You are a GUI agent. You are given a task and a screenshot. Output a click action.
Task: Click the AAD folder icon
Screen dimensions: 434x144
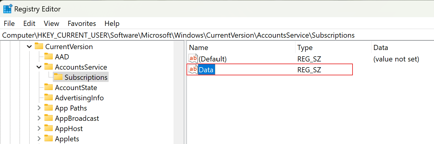pos(49,57)
